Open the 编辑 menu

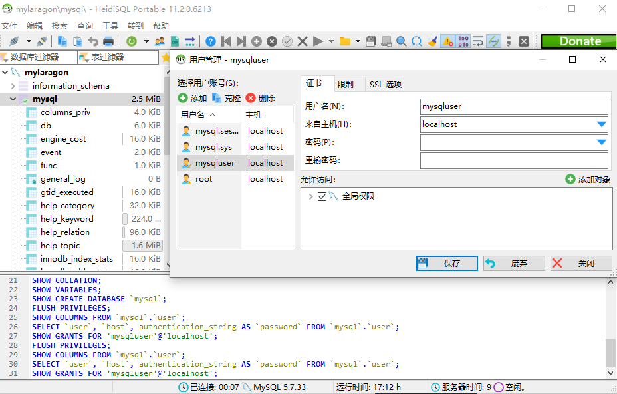[35, 25]
